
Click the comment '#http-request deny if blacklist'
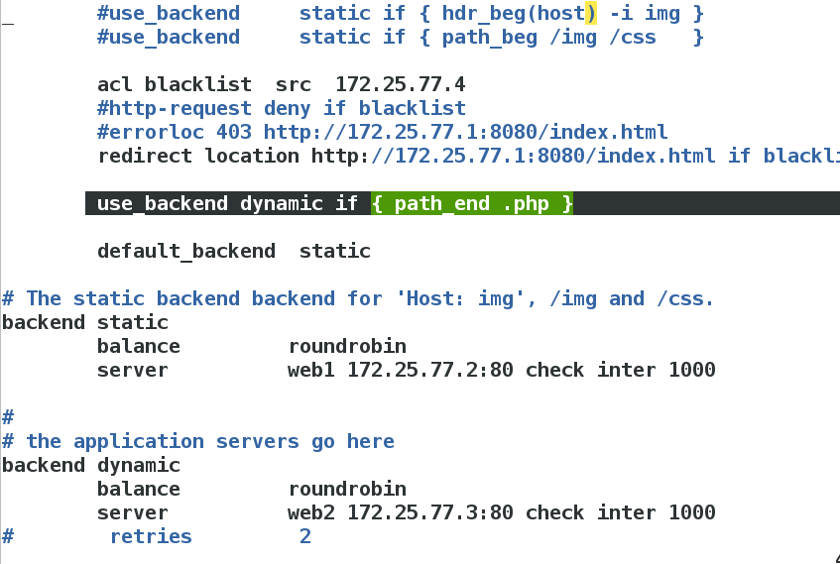[x=282, y=108]
